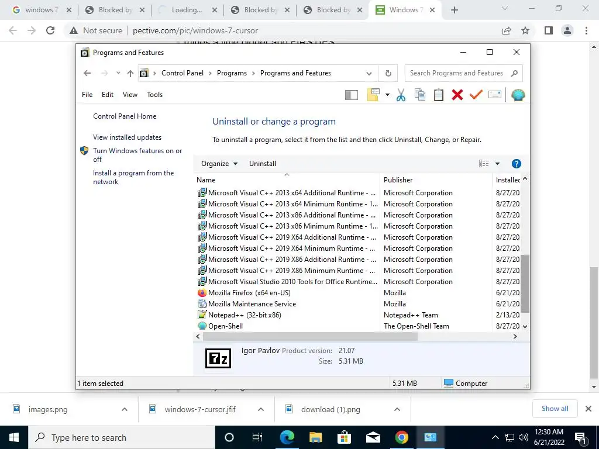Open Chrome's tab search chevron
This screenshot has height=449, width=599.
(x=505, y=8)
